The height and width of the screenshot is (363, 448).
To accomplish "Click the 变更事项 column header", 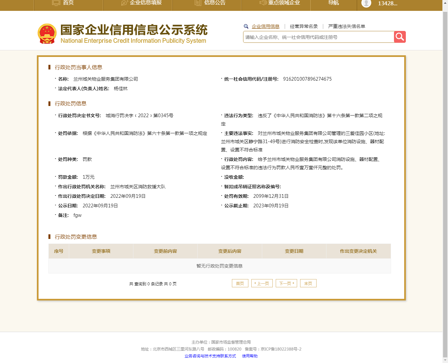I will tap(101, 251).
